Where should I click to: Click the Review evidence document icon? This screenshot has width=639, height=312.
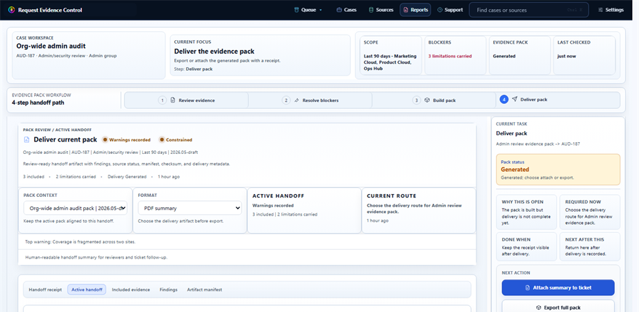(x=173, y=100)
